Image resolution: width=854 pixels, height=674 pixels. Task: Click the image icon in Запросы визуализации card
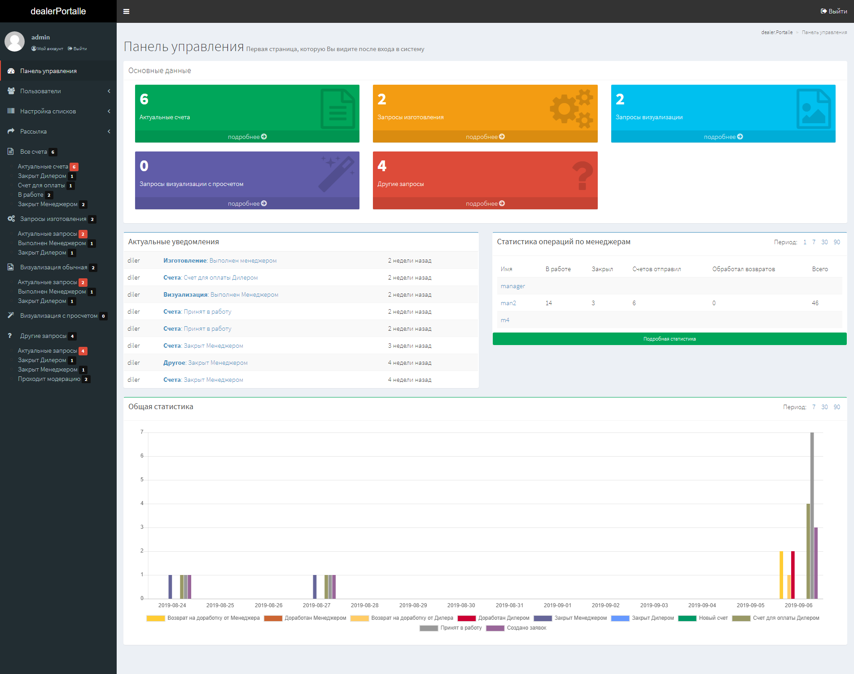point(813,109)
